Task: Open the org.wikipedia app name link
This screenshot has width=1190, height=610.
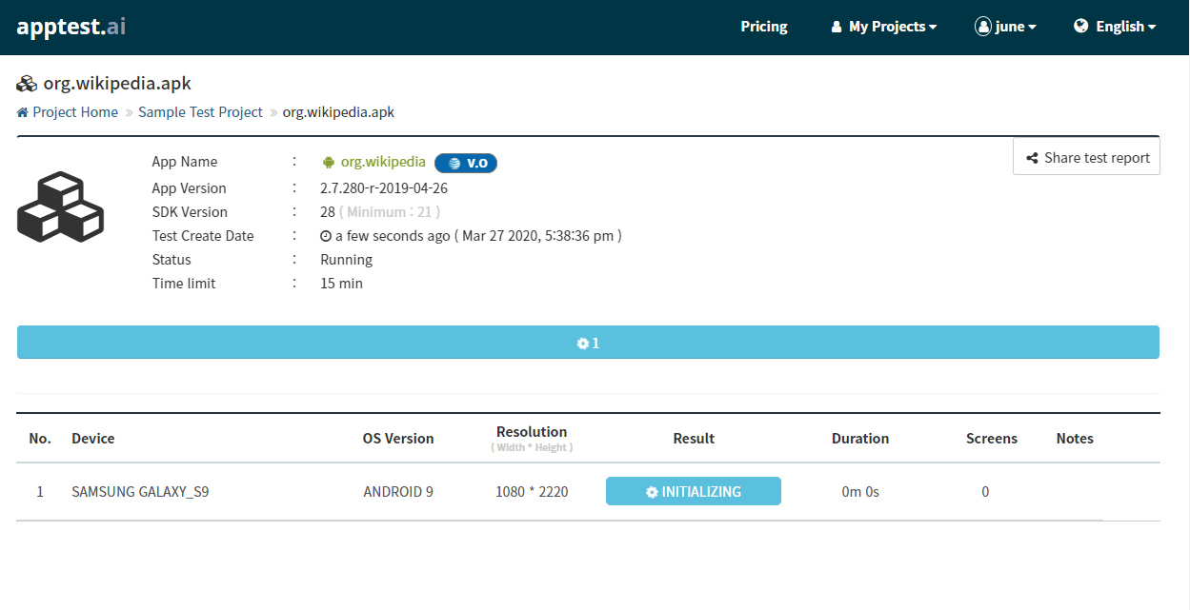Action: (383, 163)
